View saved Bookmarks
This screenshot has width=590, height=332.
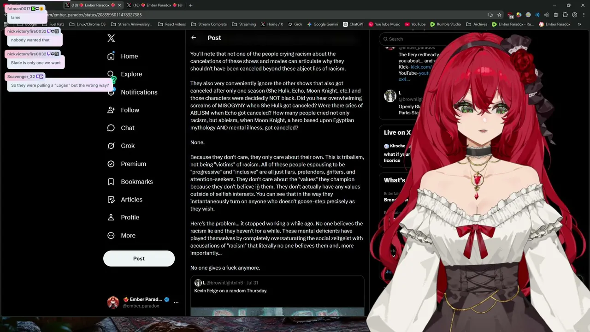[130, 182]
